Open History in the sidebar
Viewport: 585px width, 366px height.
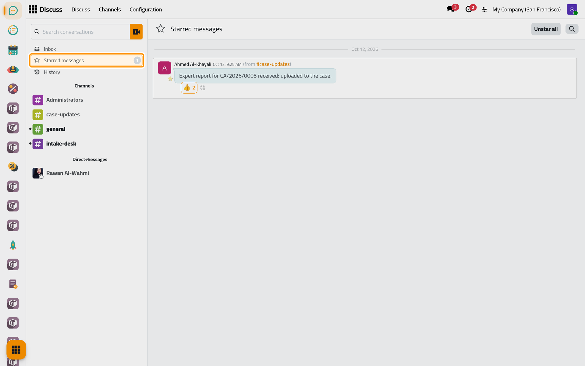tap(87, 72)
